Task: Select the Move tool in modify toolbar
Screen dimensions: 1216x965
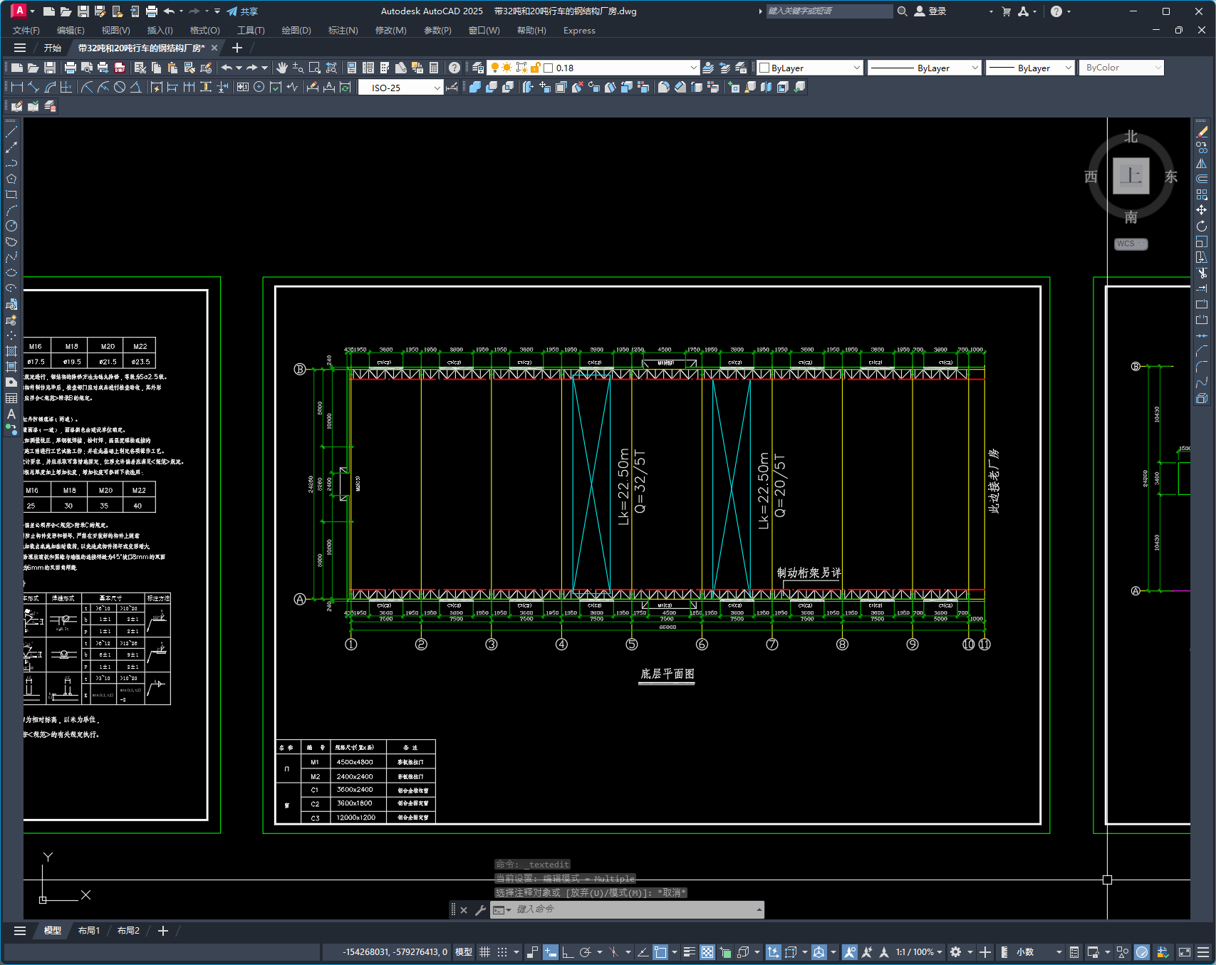Action: (1202, 210)
